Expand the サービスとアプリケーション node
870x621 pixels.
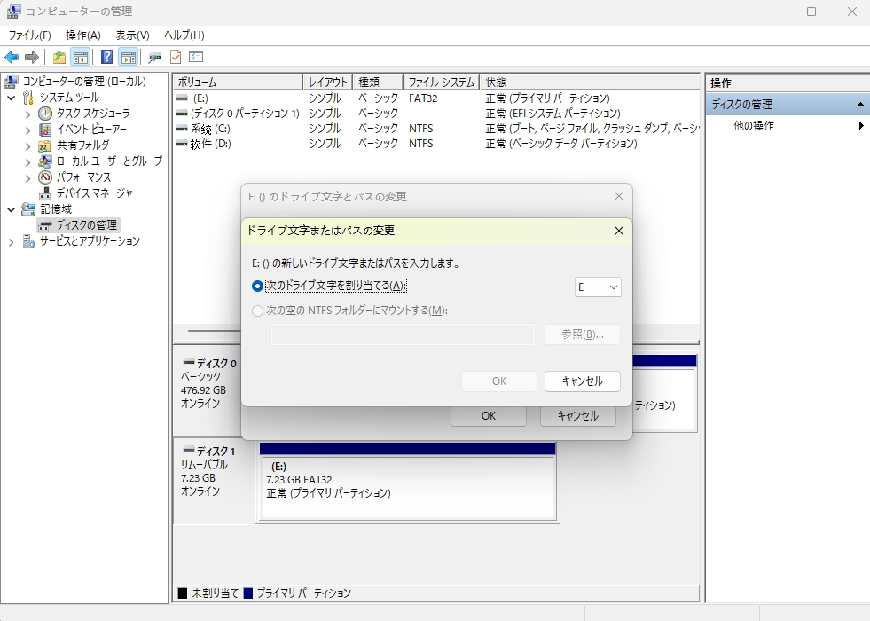pyautogui.click(x=12, y=241)
